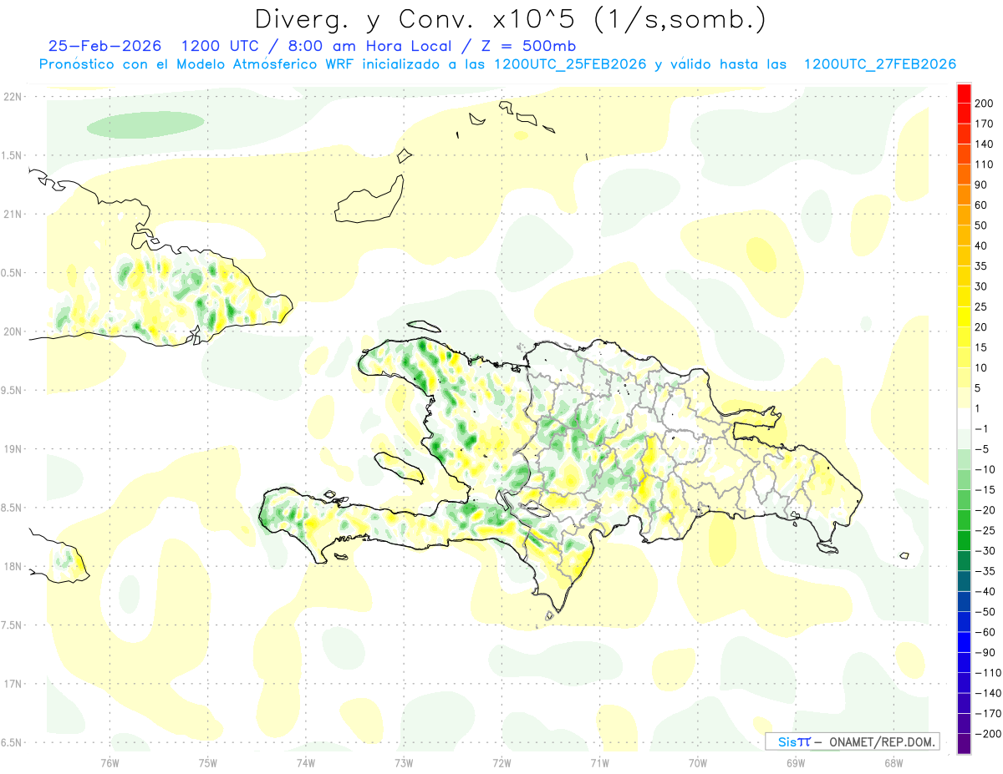Click the '19N' latitude label

click(x=13, y=449)
